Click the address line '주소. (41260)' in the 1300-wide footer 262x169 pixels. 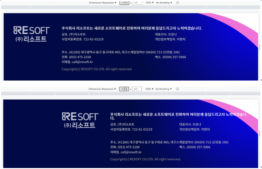[x=169, y=142]
